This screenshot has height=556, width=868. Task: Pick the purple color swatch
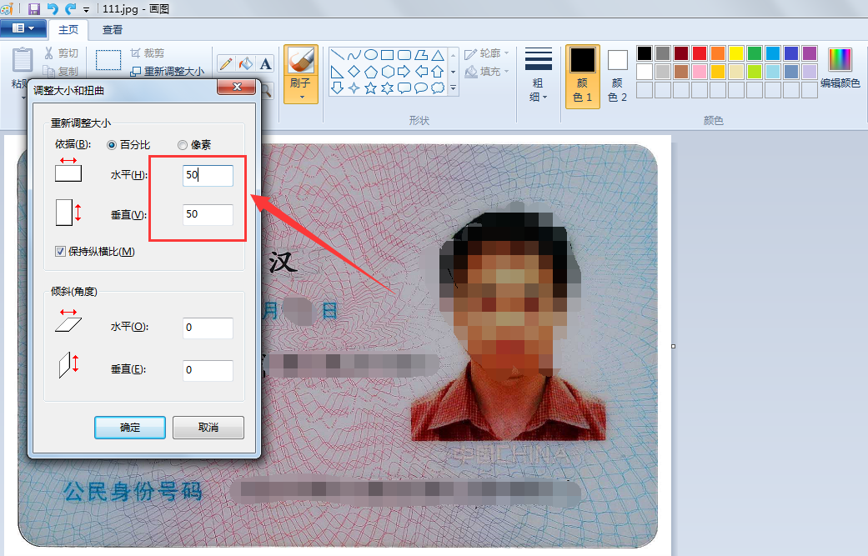point(810,53)
